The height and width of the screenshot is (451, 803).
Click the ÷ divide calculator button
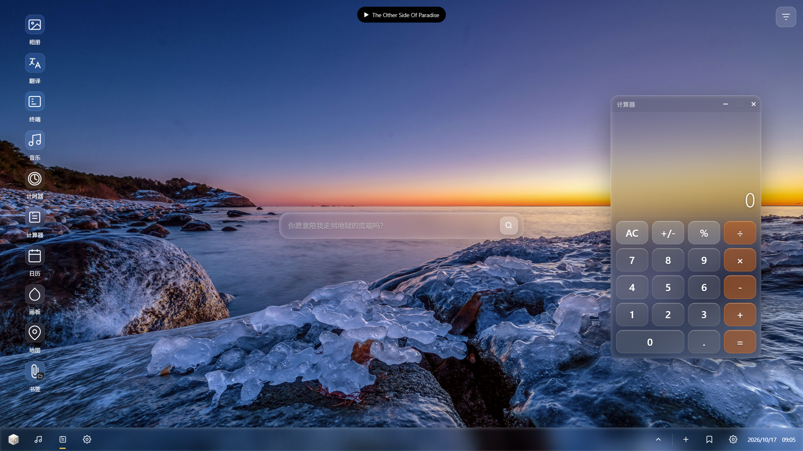tap(740, 233)
